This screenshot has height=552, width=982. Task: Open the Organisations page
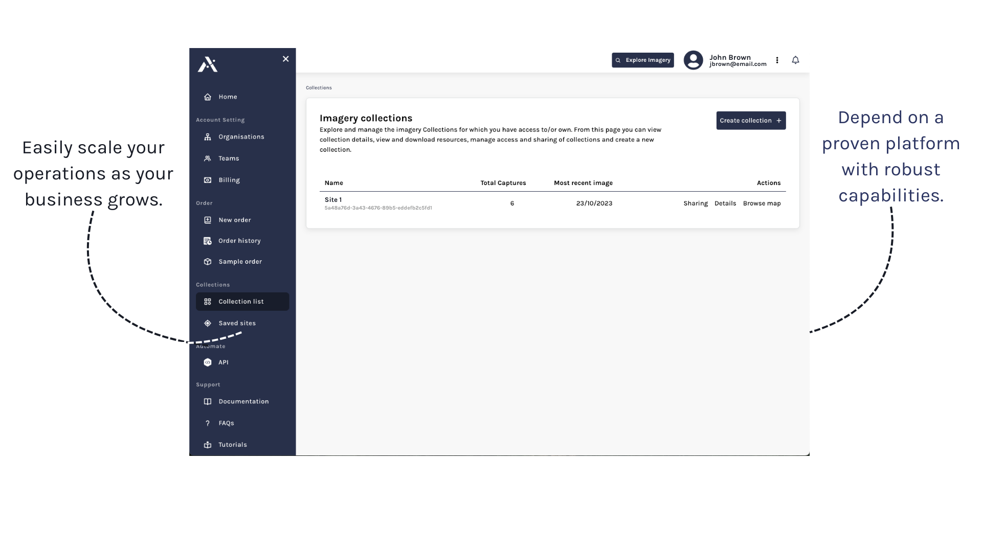(241, 137)
